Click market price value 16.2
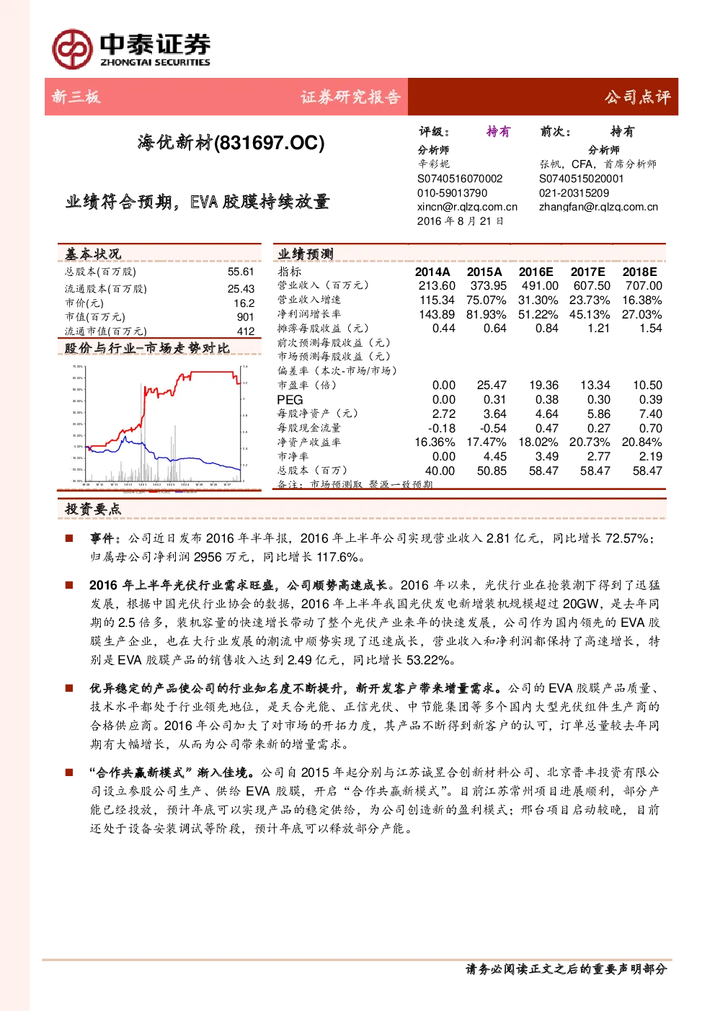715x1011 pixels. (244, 303)
